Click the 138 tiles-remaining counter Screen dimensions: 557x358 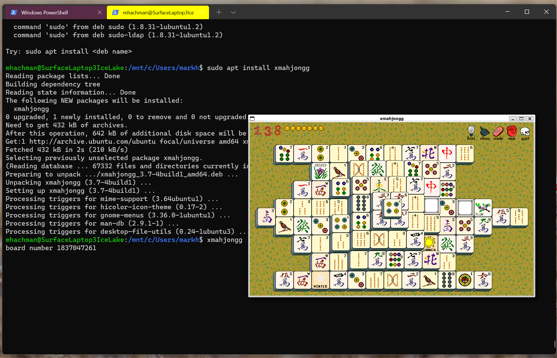(267, 130)
